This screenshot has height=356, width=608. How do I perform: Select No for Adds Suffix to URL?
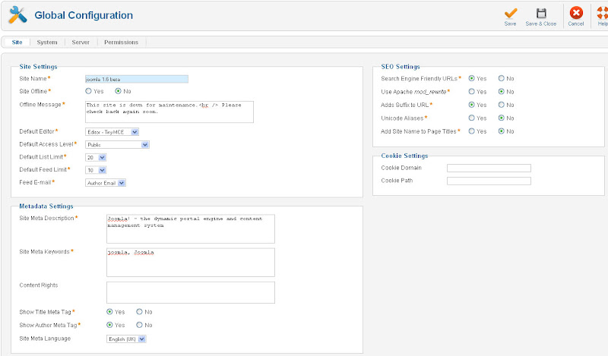(x=501, y=105)
